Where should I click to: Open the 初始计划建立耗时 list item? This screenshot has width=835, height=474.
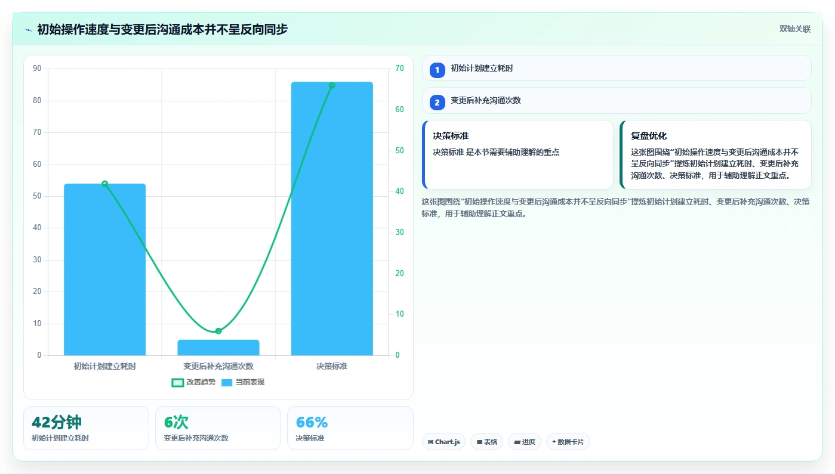point(617,68)
